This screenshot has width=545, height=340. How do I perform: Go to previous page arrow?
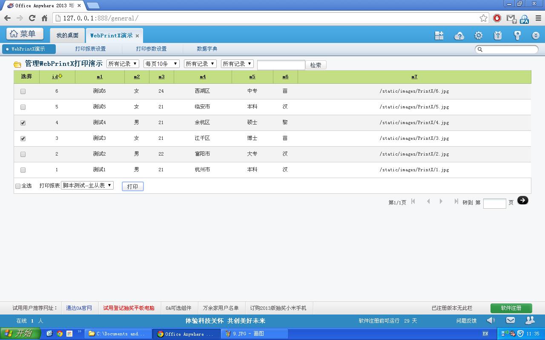tap(428, 201)
